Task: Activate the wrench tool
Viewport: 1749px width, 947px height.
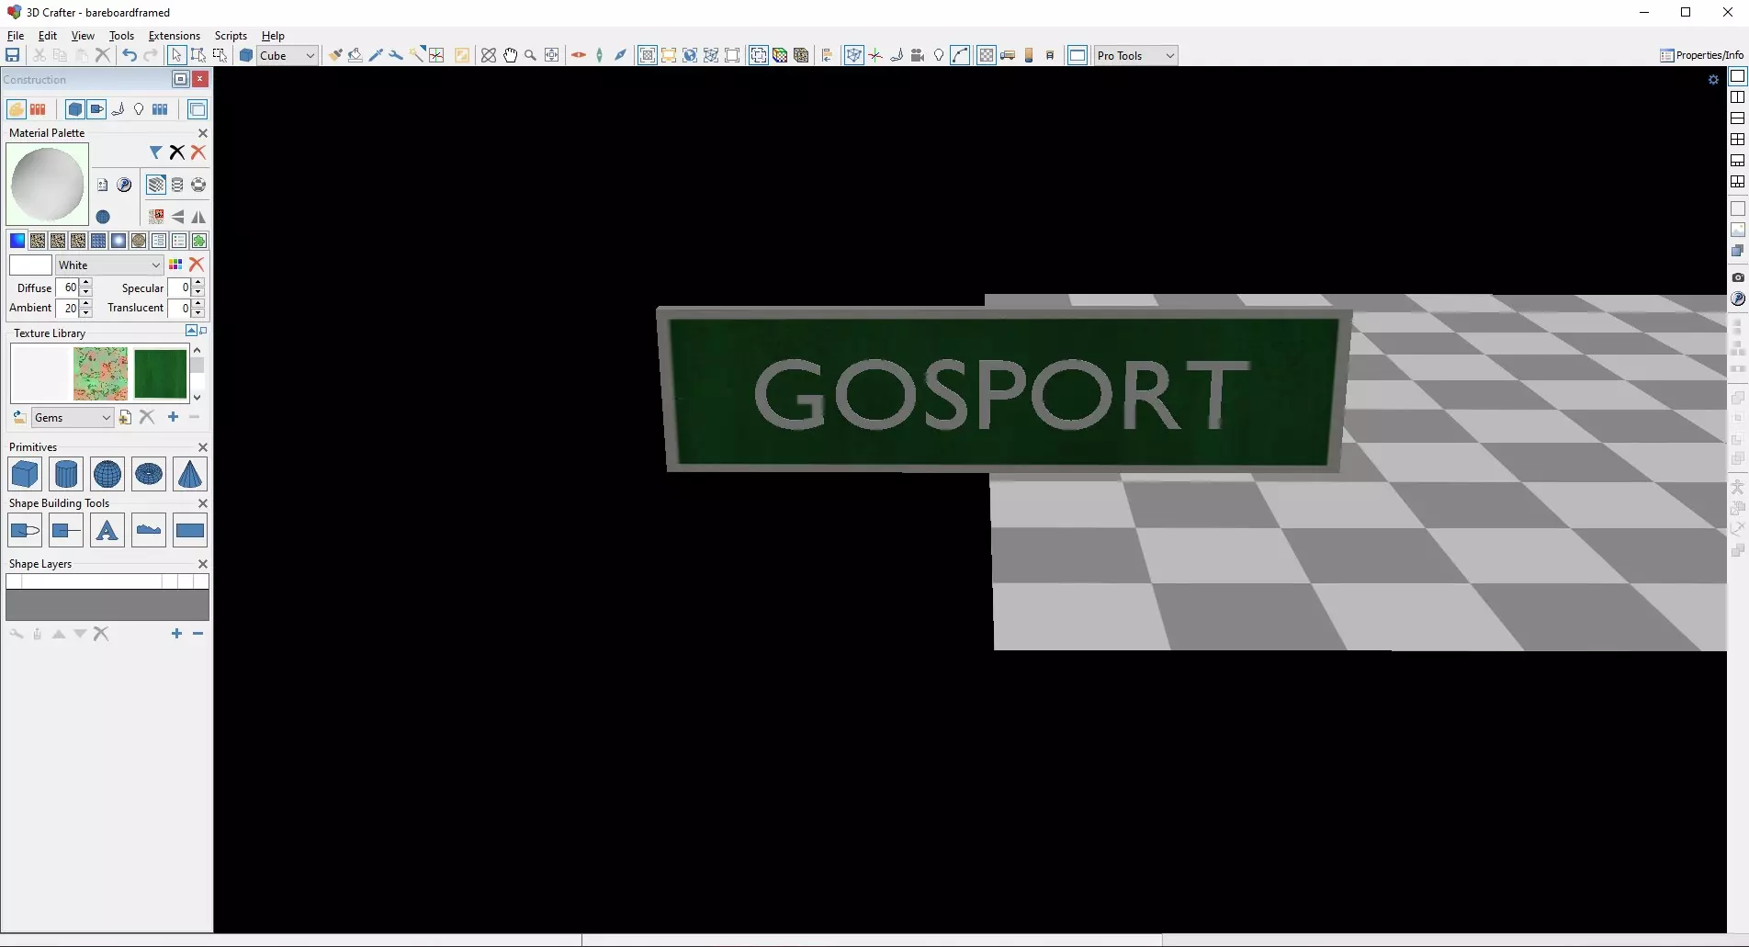Action: point(396,55)
